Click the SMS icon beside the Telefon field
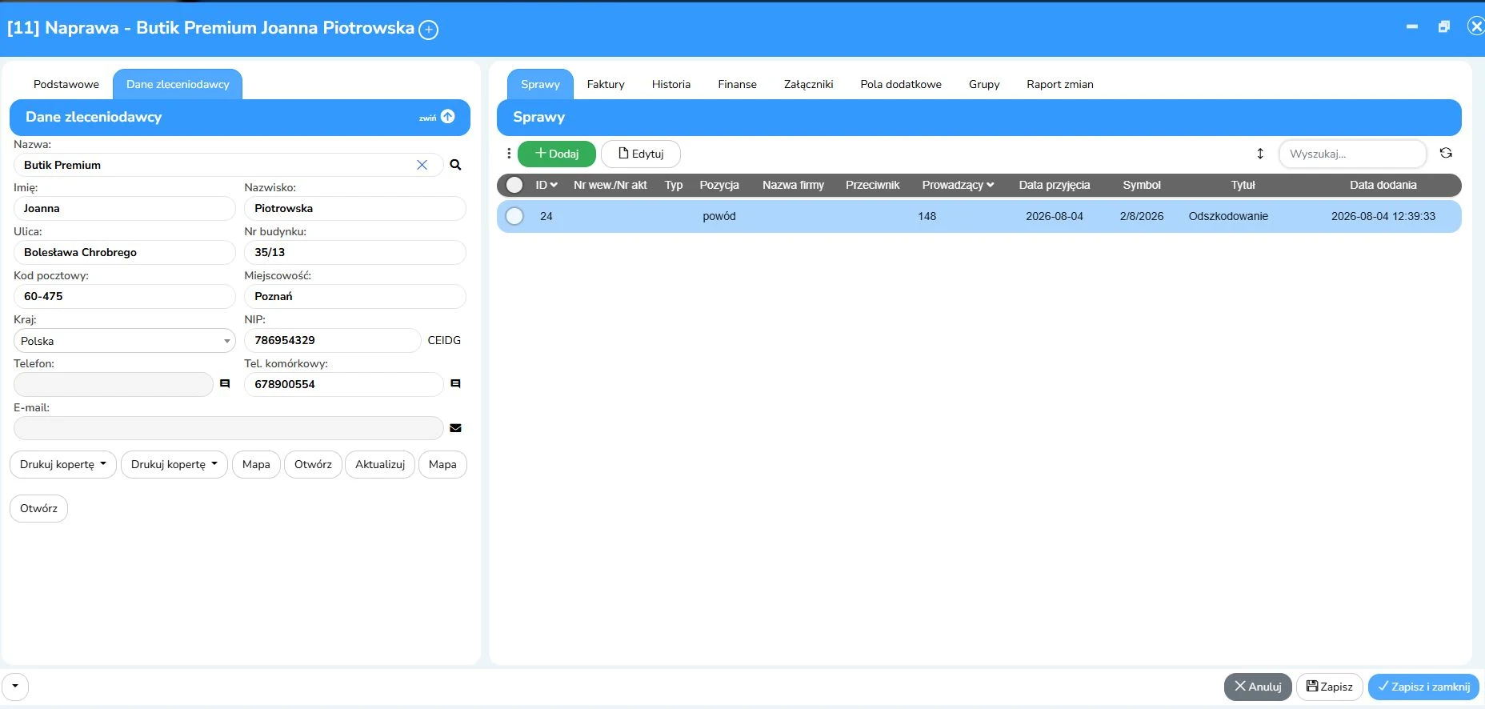Image resolution: width=1485 pixels, height=709 pixels. (225, 384)
